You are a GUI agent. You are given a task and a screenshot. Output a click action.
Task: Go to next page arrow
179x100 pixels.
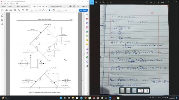click(x=27, y=10)
